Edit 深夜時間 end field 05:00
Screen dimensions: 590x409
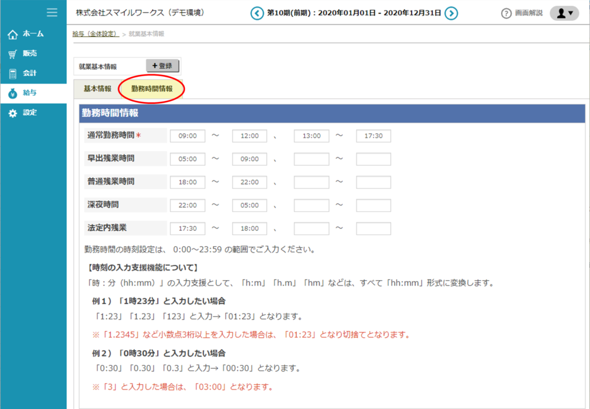(x=249, y=205)
